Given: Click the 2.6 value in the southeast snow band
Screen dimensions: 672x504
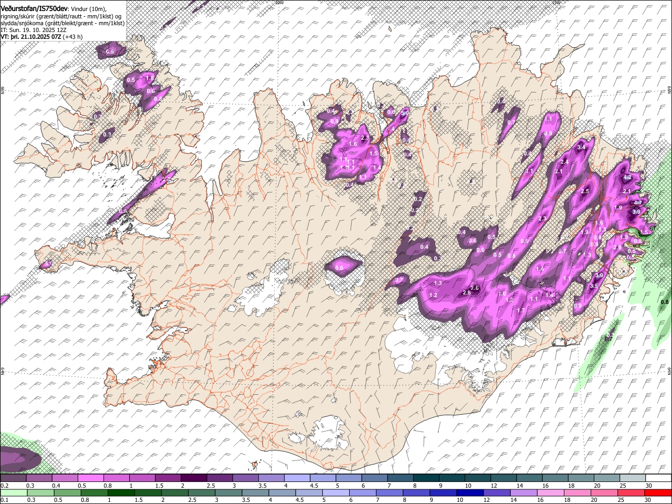Looking at the screenshot, I should point(475,288).
